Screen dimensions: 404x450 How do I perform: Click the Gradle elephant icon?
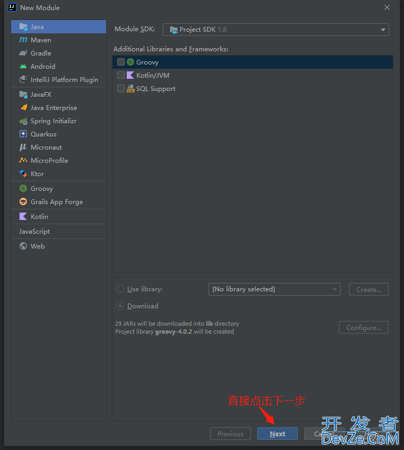pyautogui.click(x=23, y=53)
